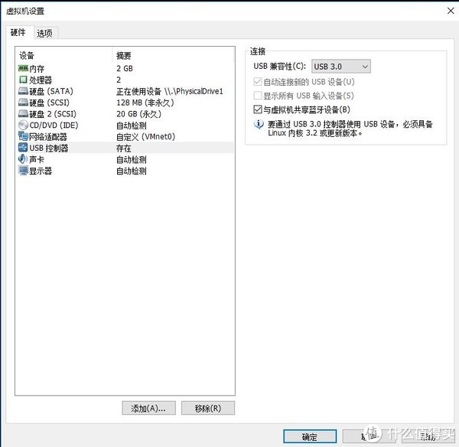The width and height of the screenshot is (459, 447).
Task: Click the 硬盘 2 (SCSI) disk icon
Action: pyautogui.click(x=23, y=113)
